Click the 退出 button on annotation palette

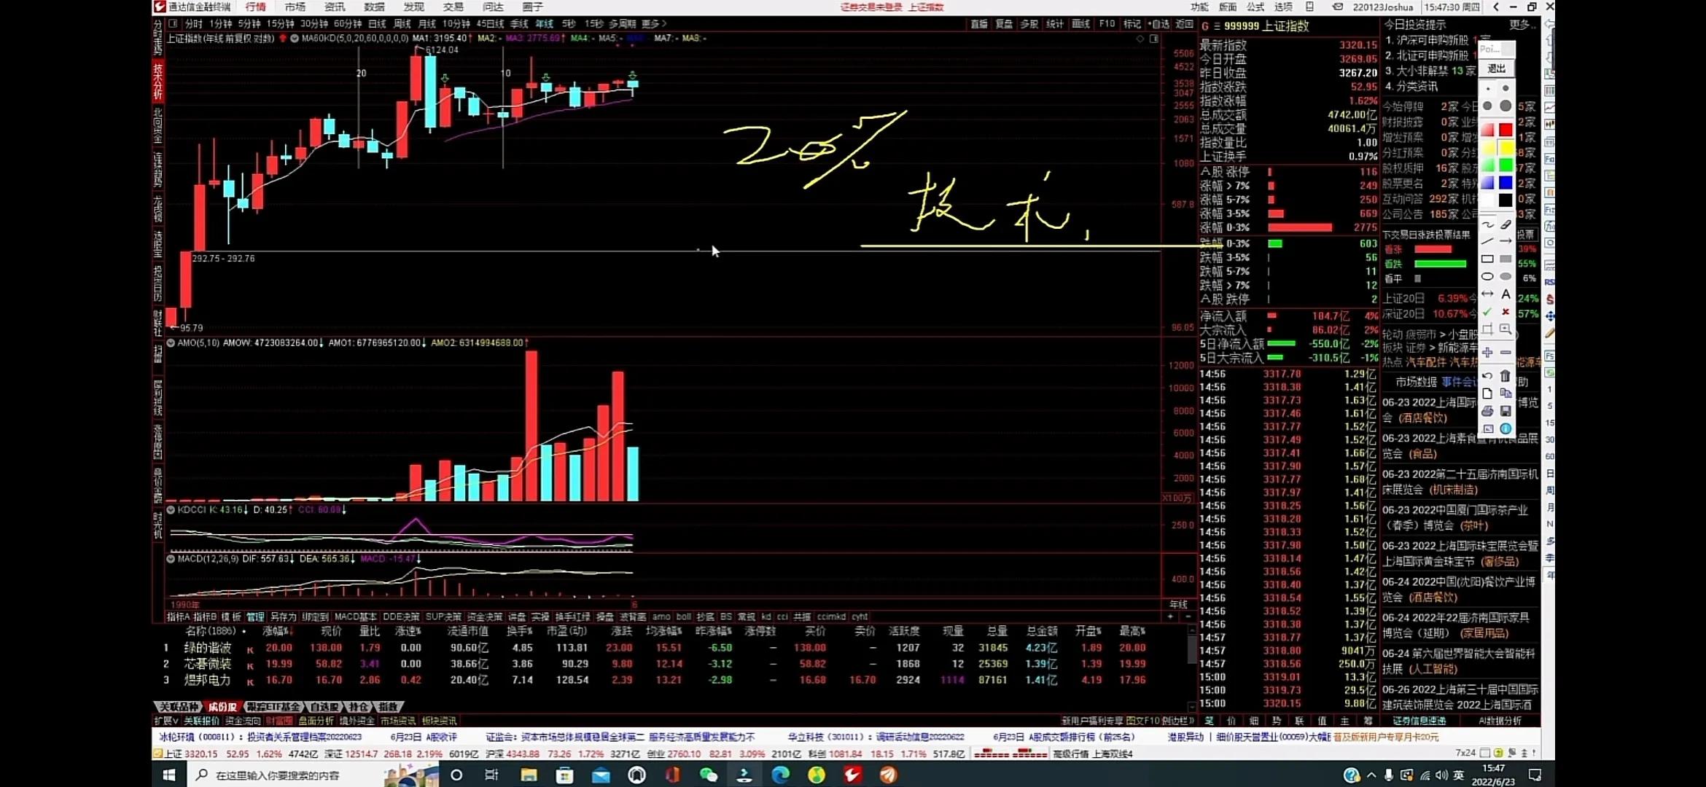tap(1496, 68)
